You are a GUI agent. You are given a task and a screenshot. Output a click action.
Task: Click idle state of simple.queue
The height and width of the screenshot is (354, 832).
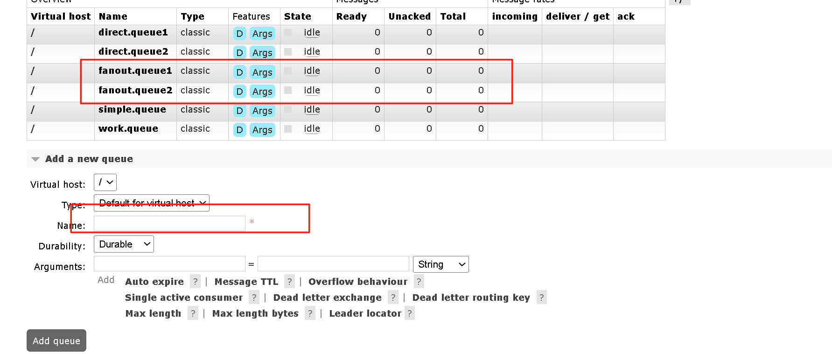[x=312, y=110]
